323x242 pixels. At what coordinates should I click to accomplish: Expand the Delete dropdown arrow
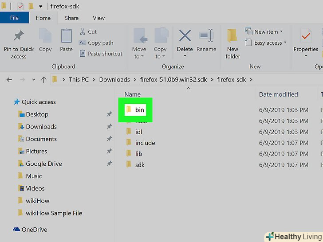tap(185, 56)
